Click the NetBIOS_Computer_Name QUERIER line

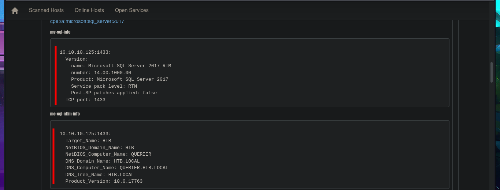pos(108,154)
